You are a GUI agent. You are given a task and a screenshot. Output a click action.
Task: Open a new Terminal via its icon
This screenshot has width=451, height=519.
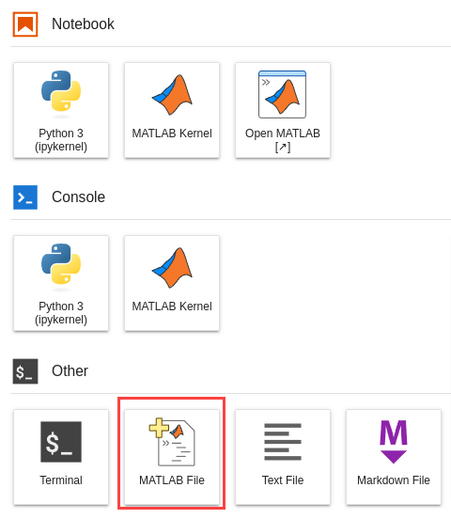tap(61, 442)
